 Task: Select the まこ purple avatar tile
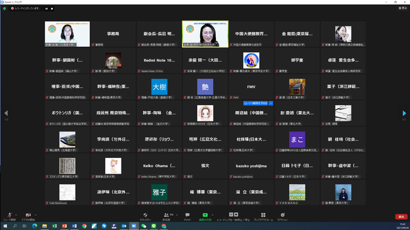[x=297, y=139]
